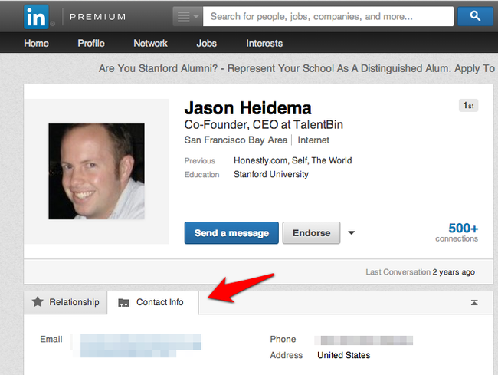Click the Endorse button

pyautogui.click(x=311, y=233)
